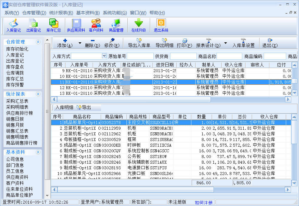Select detail row with code 02300529

click(171, 140)
